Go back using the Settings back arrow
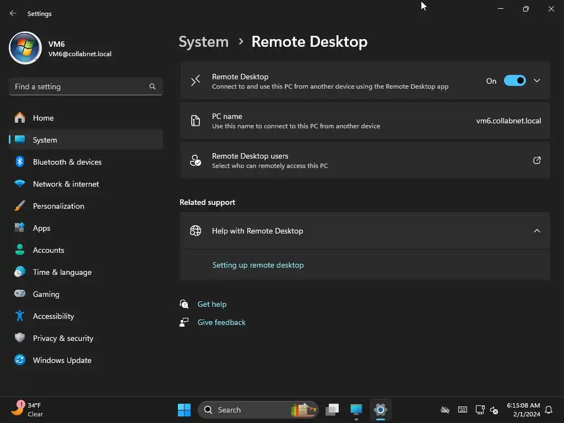Viewport: 564px width, 423px height. click(13, 13)
